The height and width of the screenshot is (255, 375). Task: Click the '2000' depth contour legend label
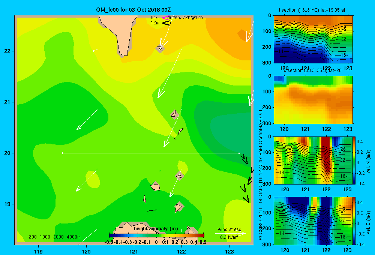tap(58, 237)
